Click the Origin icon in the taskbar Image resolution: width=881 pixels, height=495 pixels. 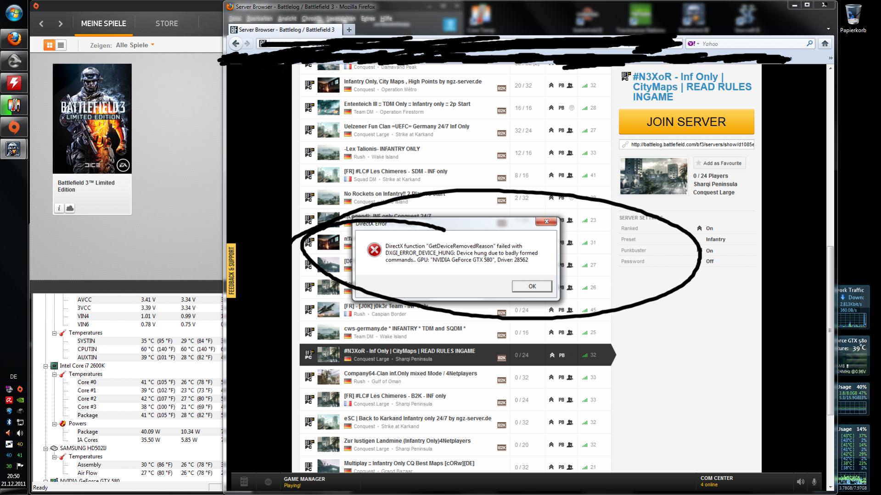(x=14, y=127)
